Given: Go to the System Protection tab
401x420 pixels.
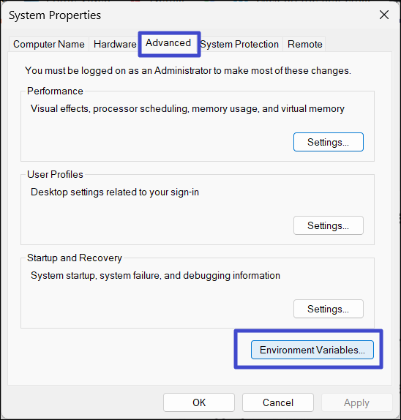Looking at the screenshot, I should click(239, 44).
